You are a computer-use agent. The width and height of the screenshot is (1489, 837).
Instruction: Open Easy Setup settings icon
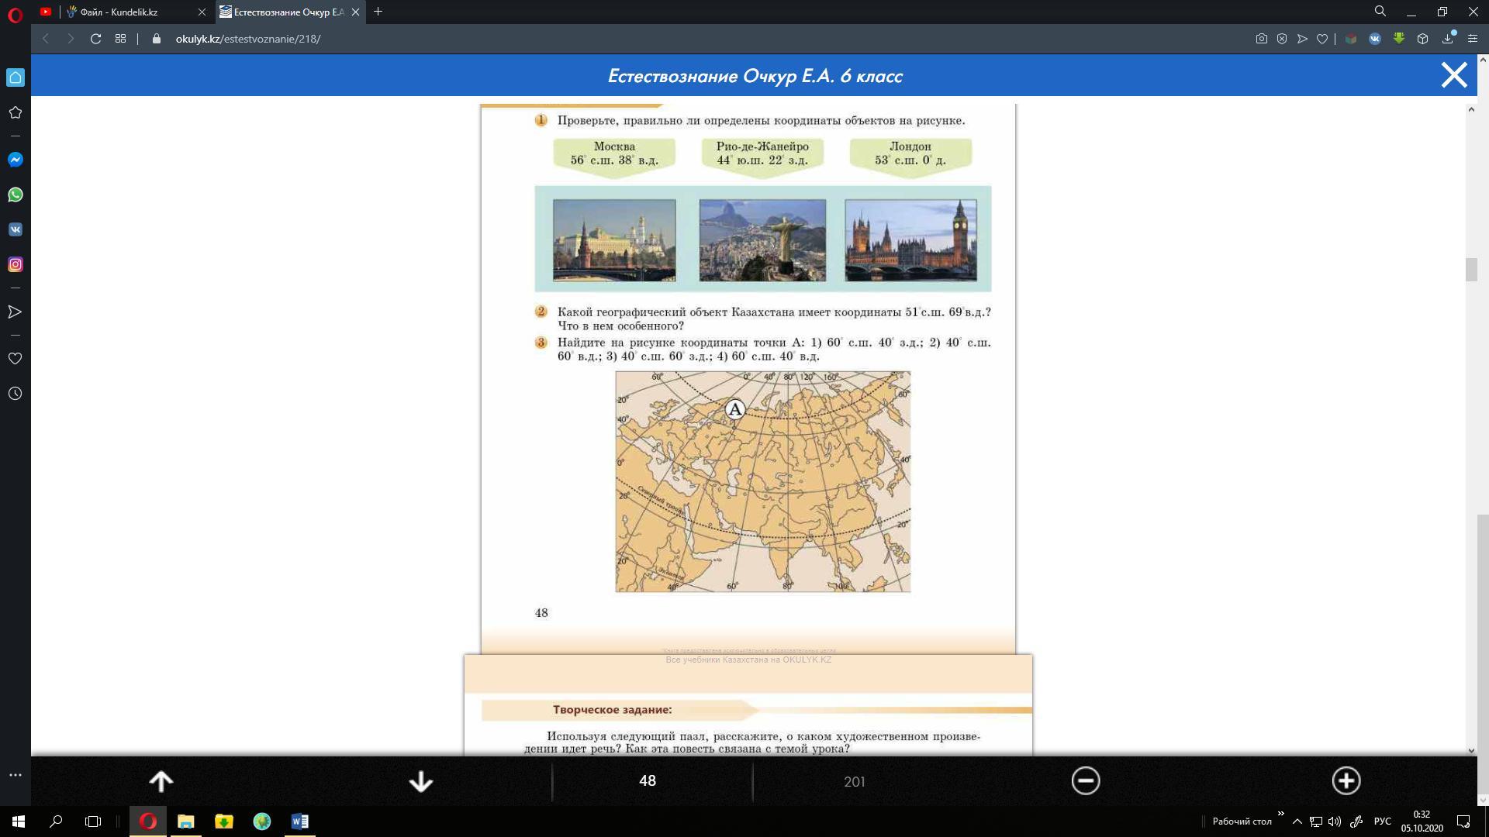pyautogui.click(x=1473, y=39)
